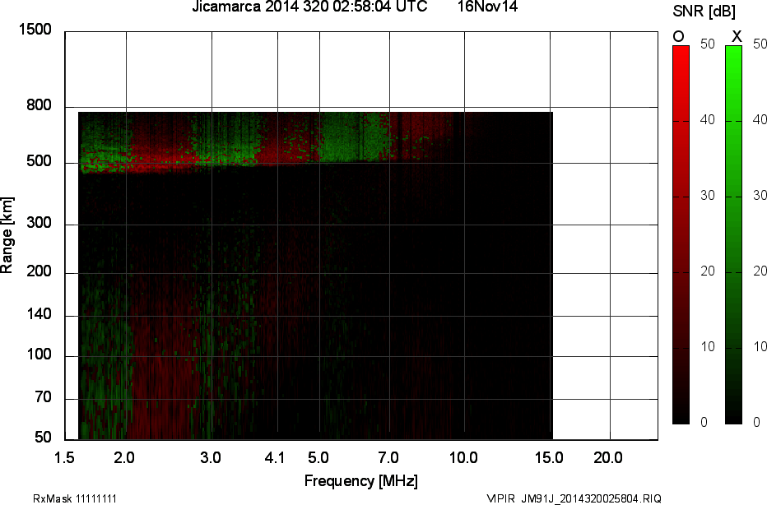Click the plot title 'Jicamarca 2014 320 02:58:04 UTC'
The image size is (767, 505).
[x=309, y=7]
